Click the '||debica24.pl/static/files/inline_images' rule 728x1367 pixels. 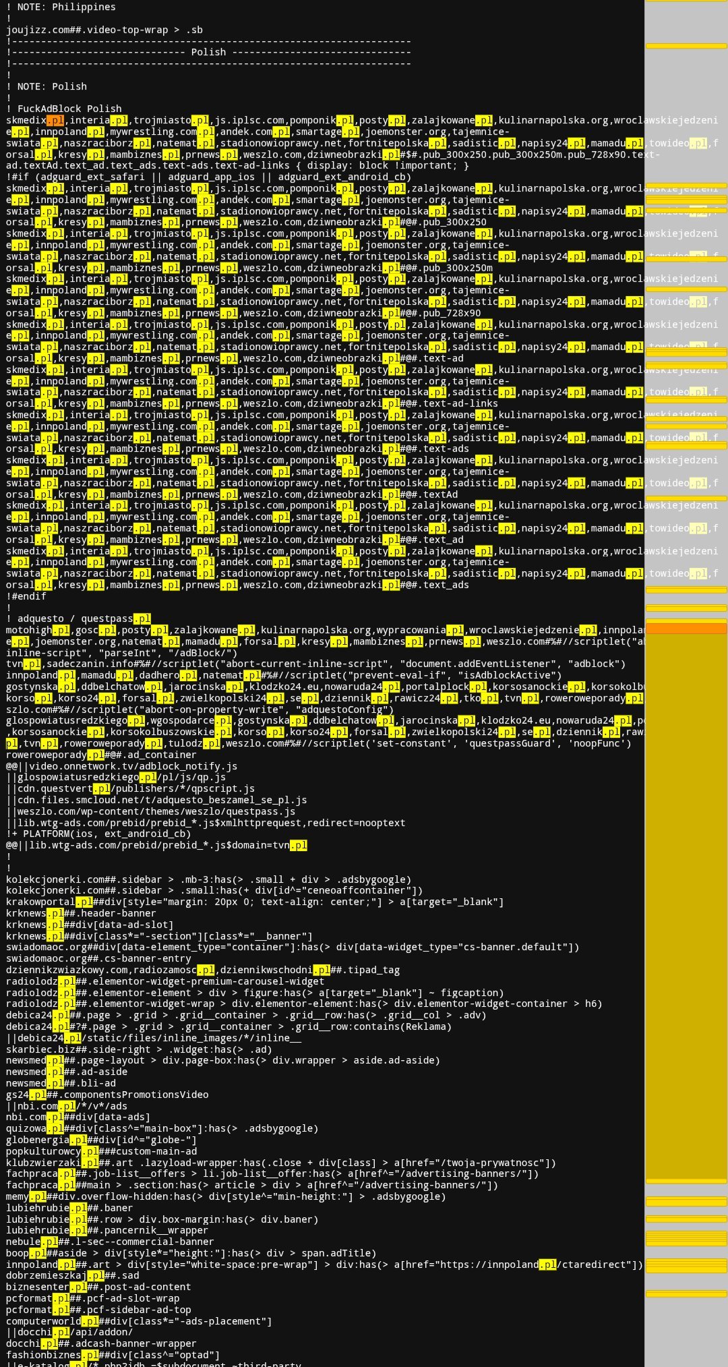[154, 1038]
